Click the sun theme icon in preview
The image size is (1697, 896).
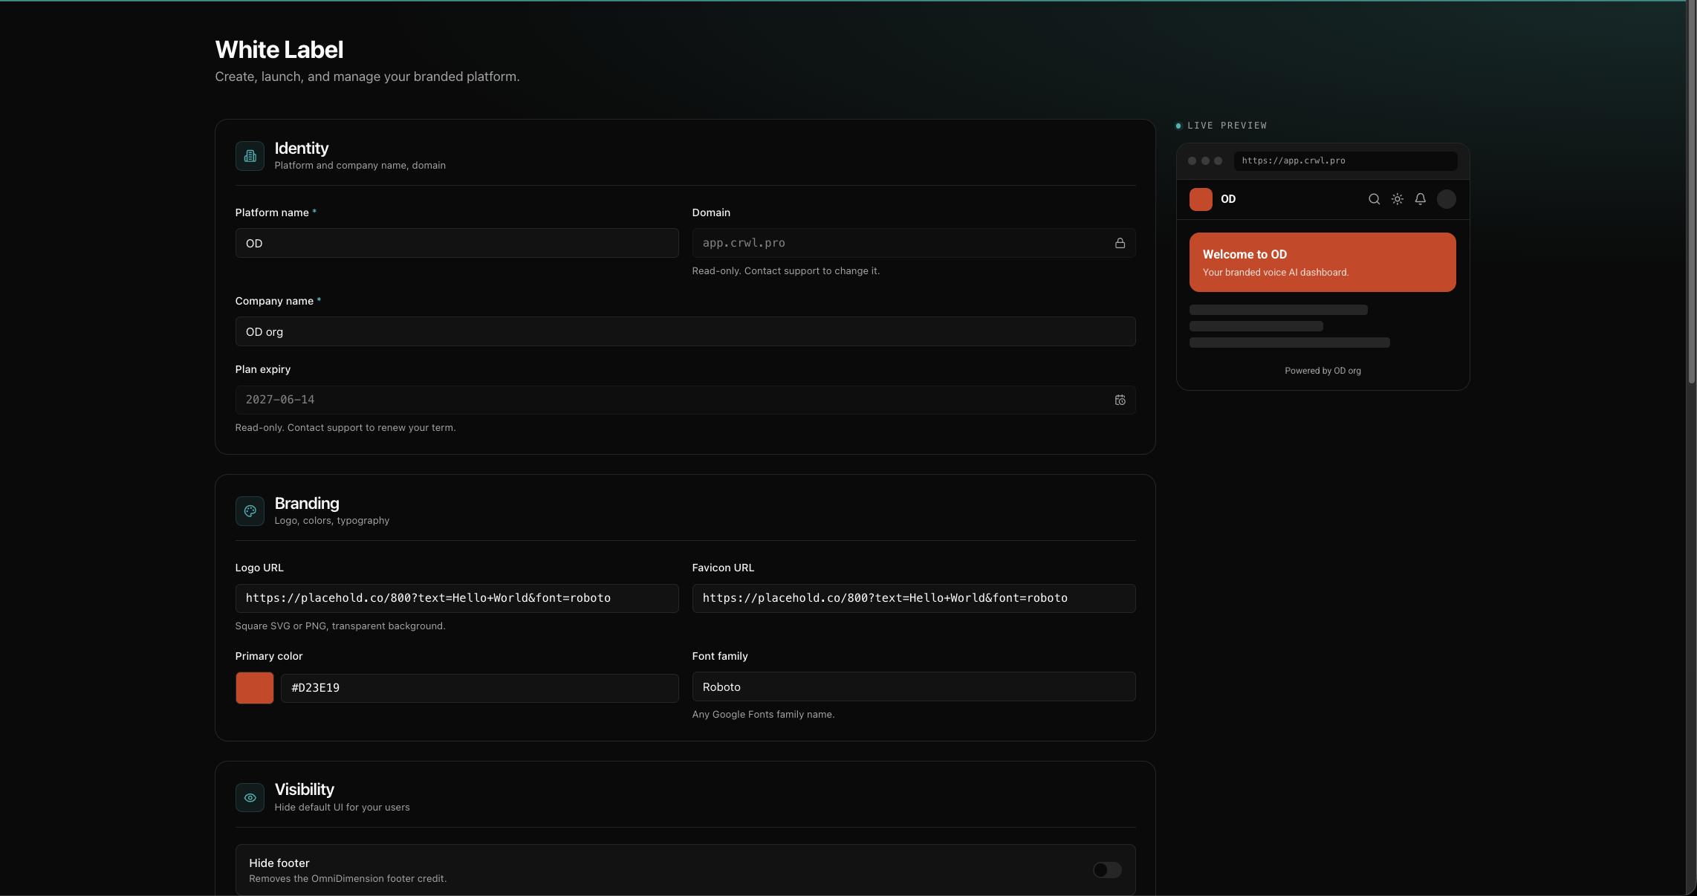click(x=1397, y=199)
